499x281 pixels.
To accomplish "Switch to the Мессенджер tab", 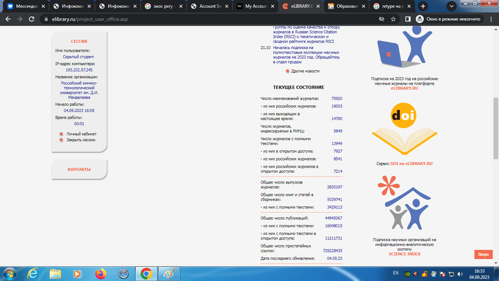I will coord(25,6).
